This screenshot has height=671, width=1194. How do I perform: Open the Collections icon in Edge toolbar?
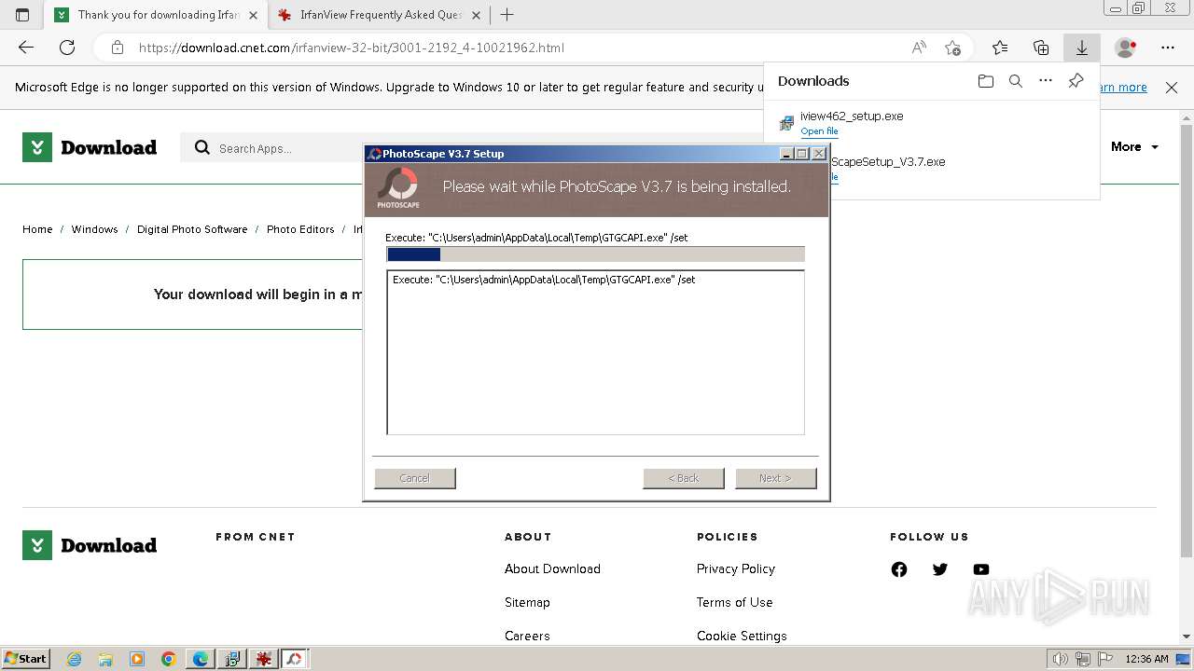click(x=1041, y=48)
